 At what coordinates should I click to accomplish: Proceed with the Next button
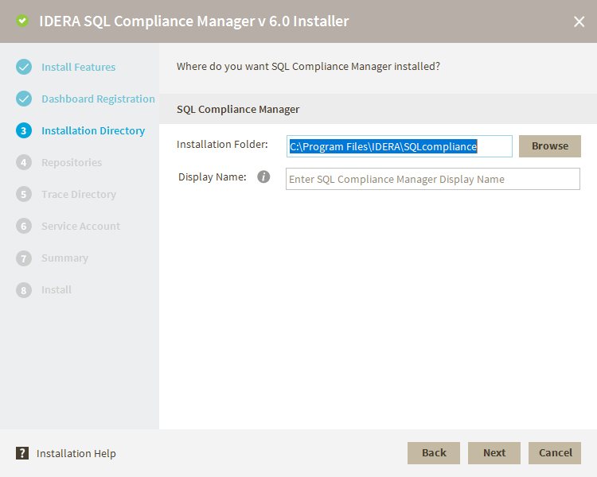tap(494, 452)
